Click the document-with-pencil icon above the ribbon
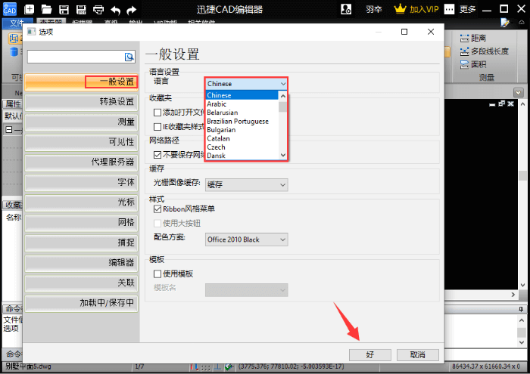The image size is (530, 374). [505, 23]
